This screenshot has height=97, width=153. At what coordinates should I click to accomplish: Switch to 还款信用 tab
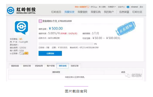[39, 66]
